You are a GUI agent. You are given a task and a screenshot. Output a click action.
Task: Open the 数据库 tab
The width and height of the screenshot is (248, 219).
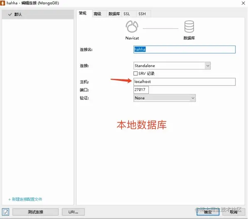114,14
